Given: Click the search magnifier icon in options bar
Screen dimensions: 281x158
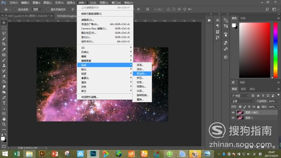Looking at the screenshot, I should pyautogui.click(x=267, y=9).
